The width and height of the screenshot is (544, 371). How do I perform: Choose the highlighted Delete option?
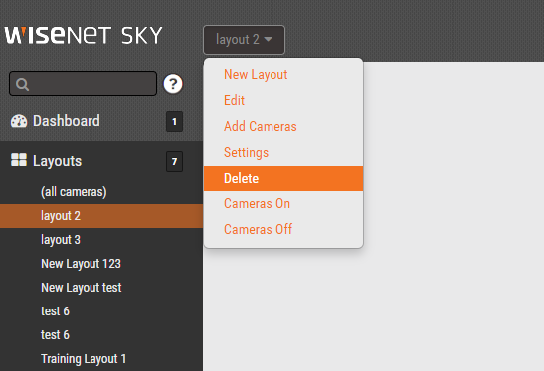point(283,179)
